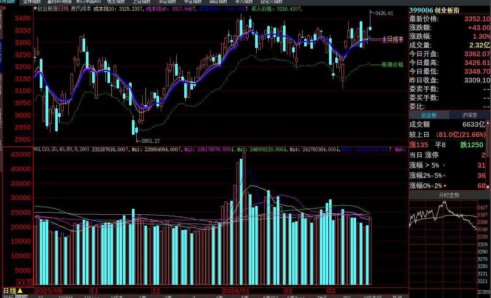
Task: Click the X1万 volume unit box
Action: click(x=25, y=283)
